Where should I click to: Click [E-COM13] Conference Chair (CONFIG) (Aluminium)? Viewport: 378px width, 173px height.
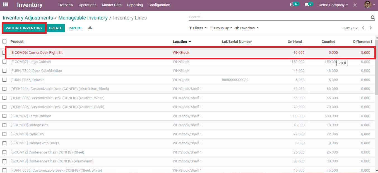click(x=52, y=161)
